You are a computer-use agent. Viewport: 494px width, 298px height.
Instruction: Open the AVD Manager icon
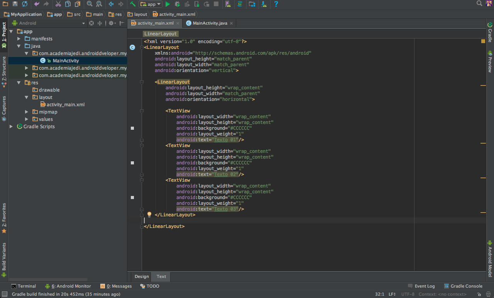coord(228,4)
